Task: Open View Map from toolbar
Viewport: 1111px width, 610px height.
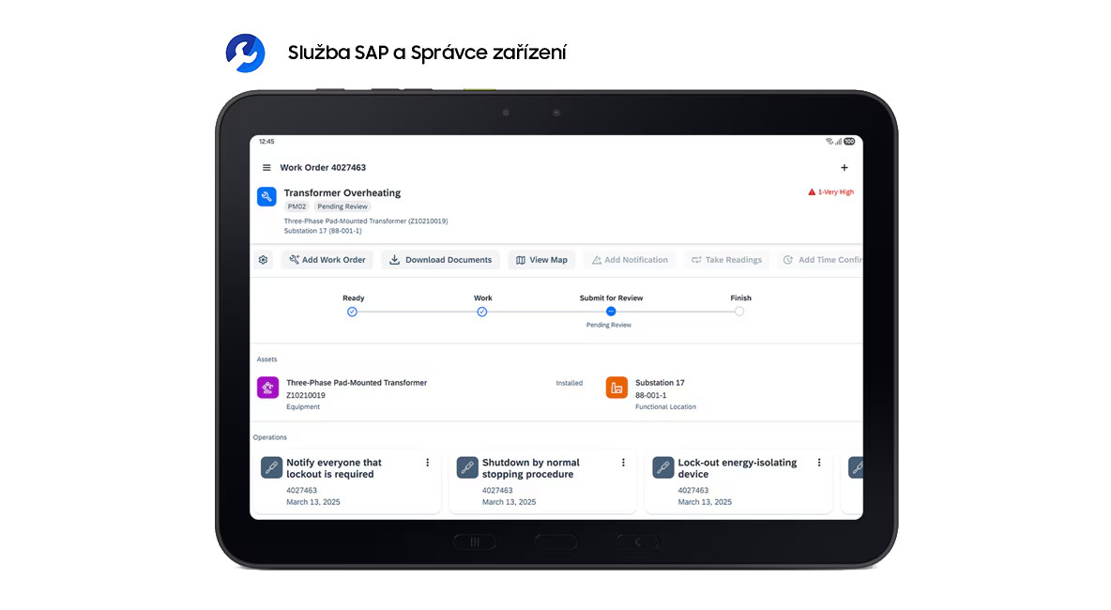Action: click(541, 260)
